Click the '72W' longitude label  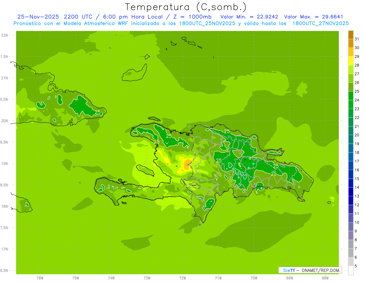182,278
